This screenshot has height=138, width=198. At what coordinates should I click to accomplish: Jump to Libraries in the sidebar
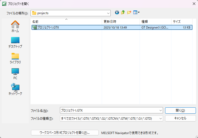coord(15,58)
